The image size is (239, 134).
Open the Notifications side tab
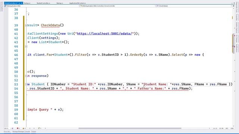tap(237, 48)
